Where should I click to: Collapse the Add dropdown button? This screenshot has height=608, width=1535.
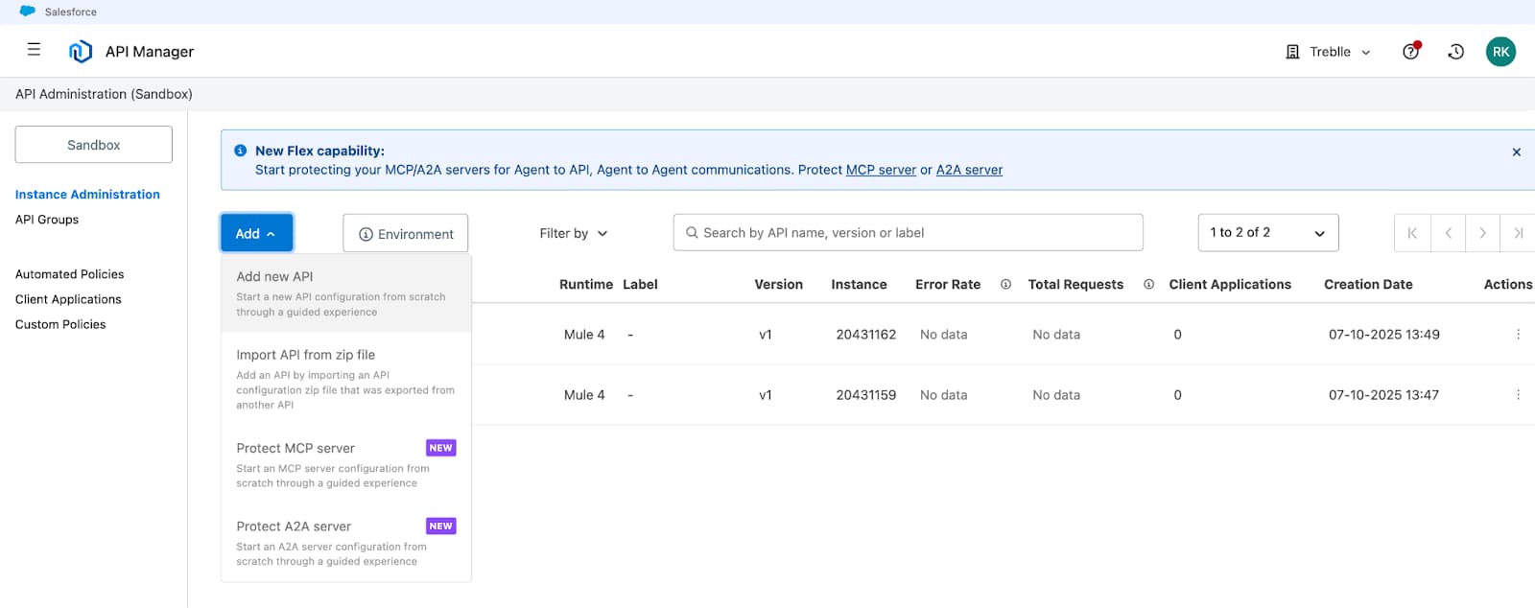(x=256, y=233)
